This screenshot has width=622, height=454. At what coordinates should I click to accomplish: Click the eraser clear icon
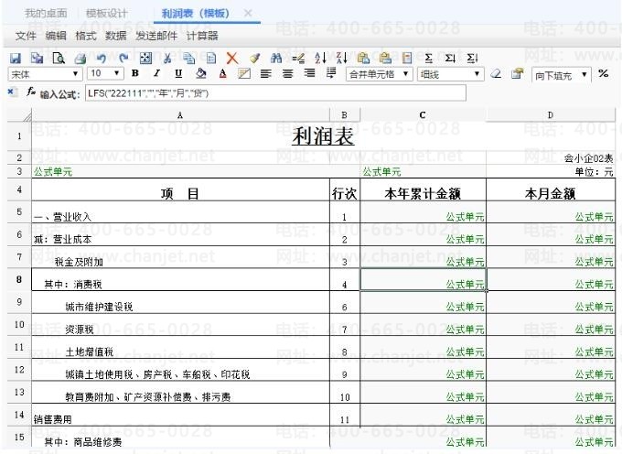click(x=496, y=74)
